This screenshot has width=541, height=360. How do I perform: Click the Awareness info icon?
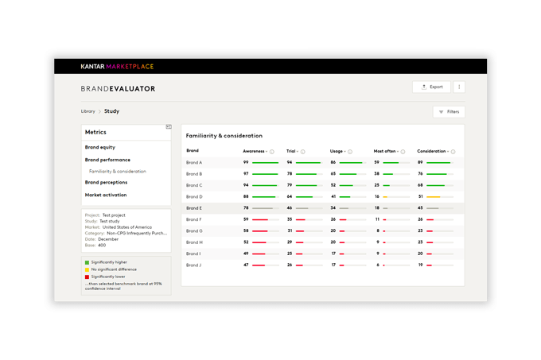point(272,151)
